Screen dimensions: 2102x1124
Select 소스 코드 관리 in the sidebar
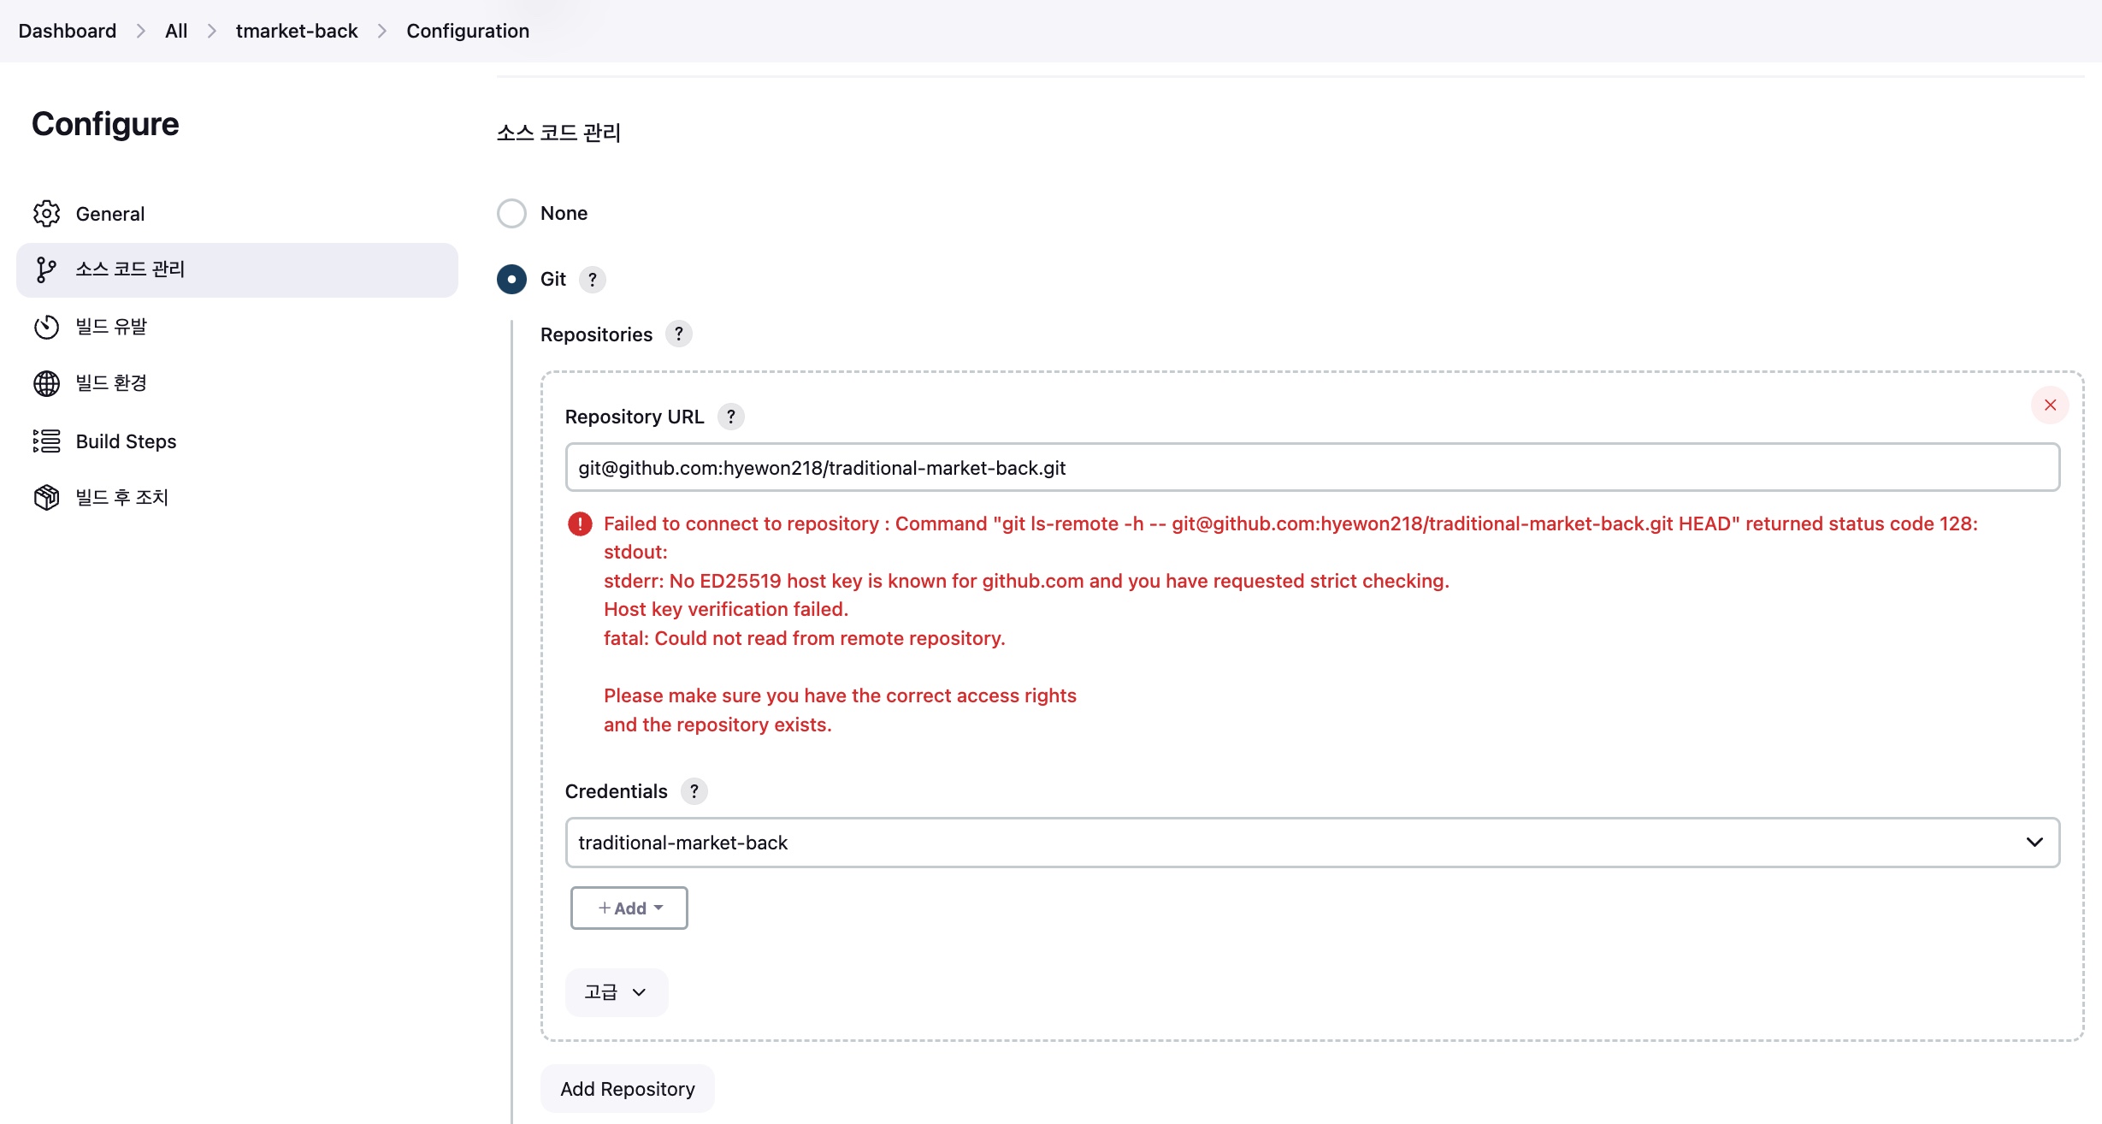pyautogui.click(x=237, y=270)
